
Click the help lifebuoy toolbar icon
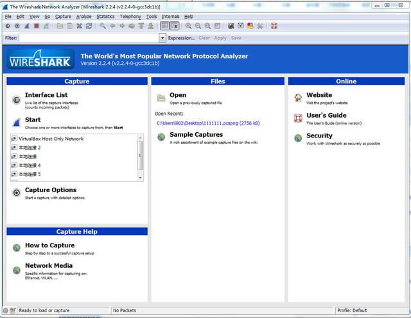pyautogui.click(x=274, y=26)
